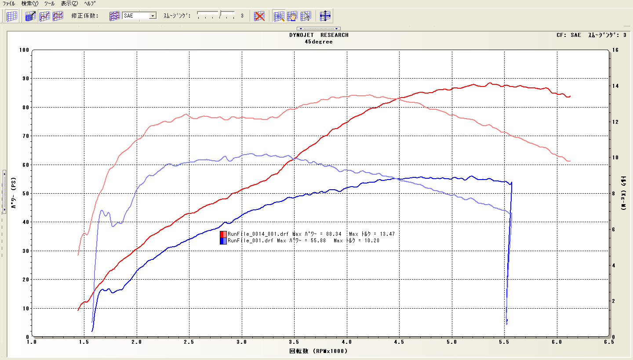
Task: Click red swatch for RunFile_0014_001.drf
Action: (223, 234)
